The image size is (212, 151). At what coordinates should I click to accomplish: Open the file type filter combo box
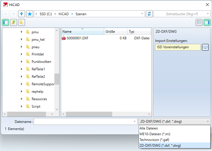click(175, 121)
